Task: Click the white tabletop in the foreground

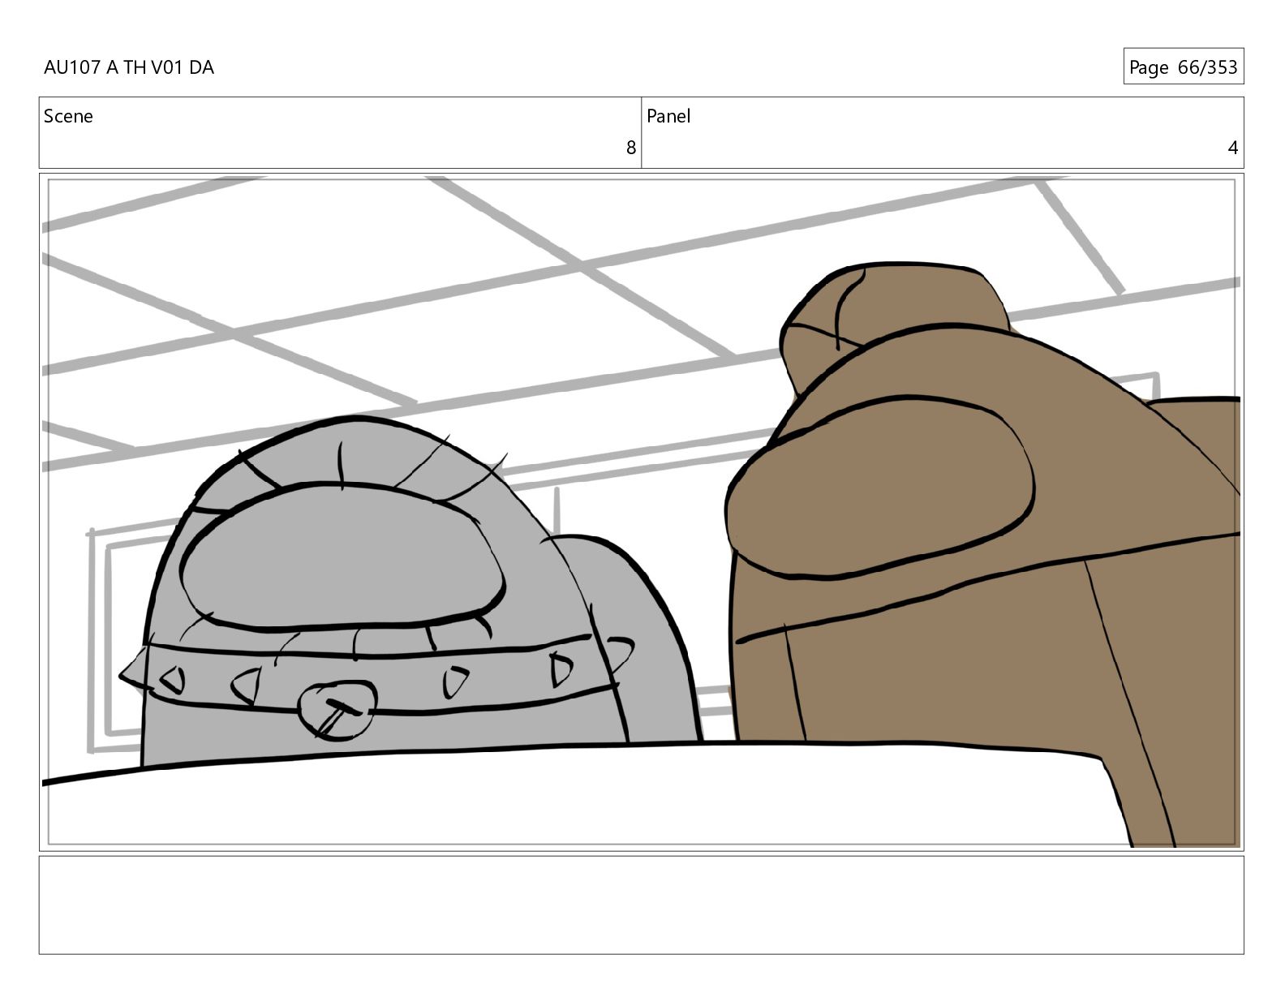Action: (x=568, y=795)
